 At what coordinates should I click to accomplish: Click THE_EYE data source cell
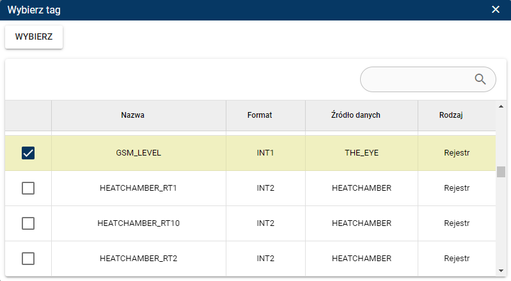(x=361, y=153)
